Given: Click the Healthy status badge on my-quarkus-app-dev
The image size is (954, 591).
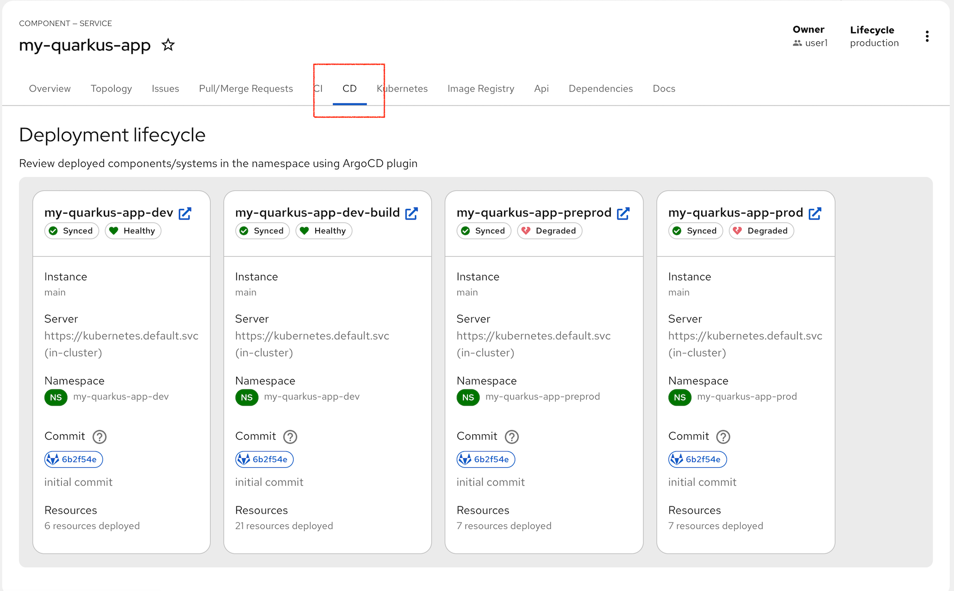Looking at the screenshot, I should pyautogui.click(x=133, y=231).
